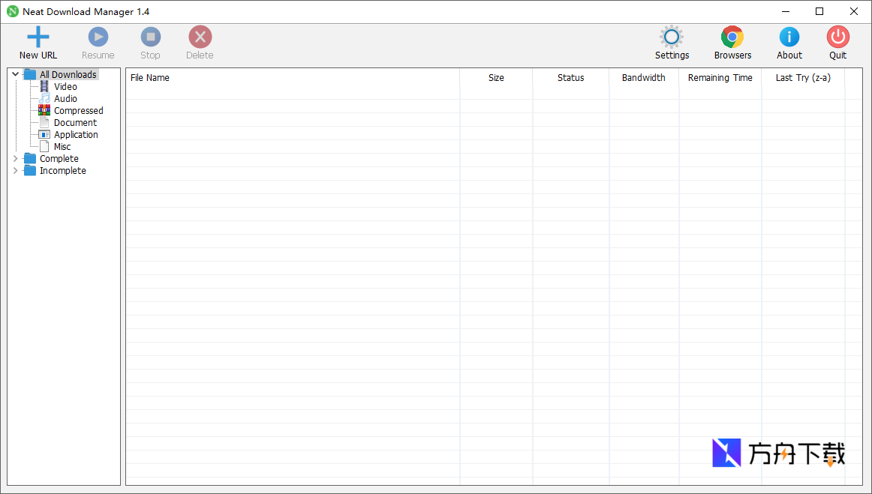872x494 pixels.
Task: Click the File Name column header
Action: coord(149,77)
